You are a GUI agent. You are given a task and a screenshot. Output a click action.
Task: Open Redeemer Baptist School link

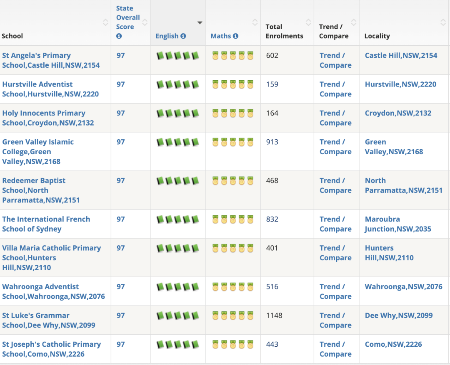point(41,190)
